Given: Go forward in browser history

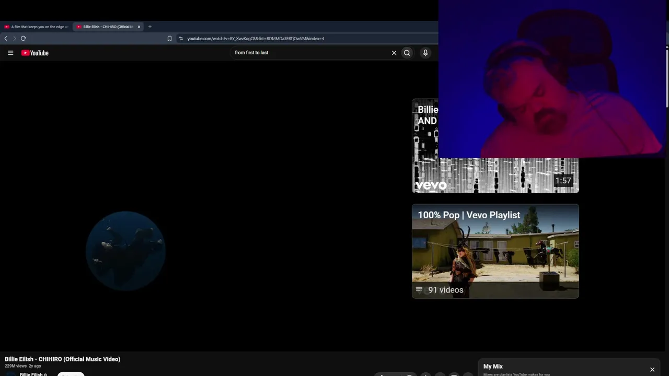Looking at the screenshot, I should (x=14, y=38).
